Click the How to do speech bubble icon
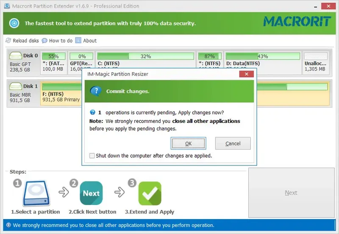Screen dimensions: 339x234 [44, 41]
